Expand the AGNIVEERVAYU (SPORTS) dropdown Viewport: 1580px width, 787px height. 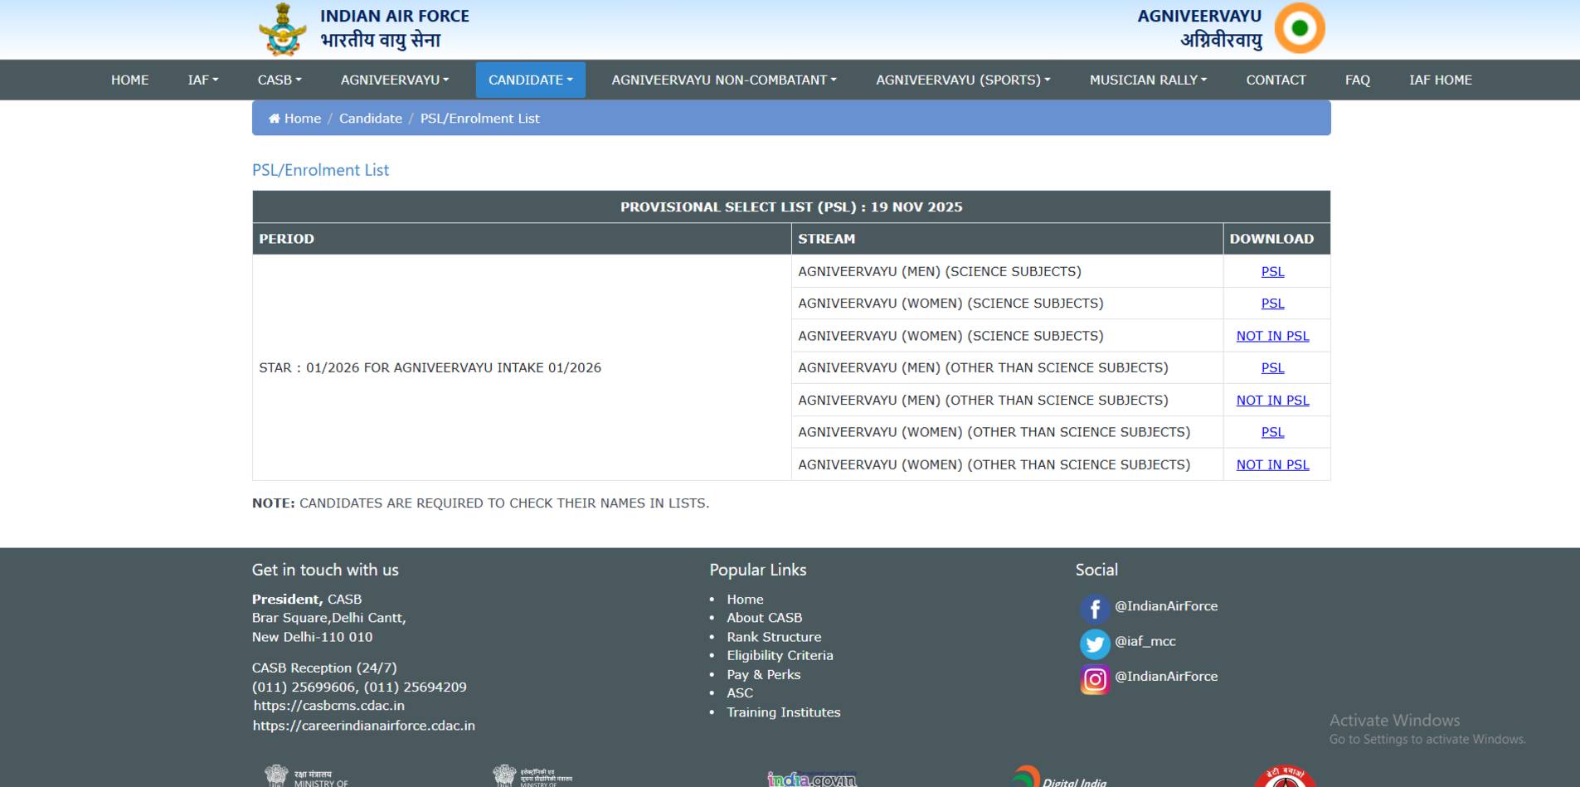(x=963, y=80)
